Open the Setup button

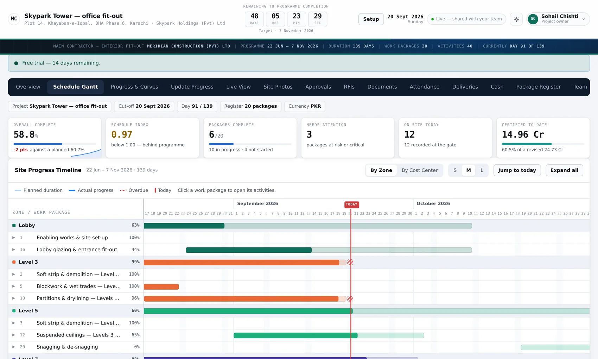(x=371, y=19)
